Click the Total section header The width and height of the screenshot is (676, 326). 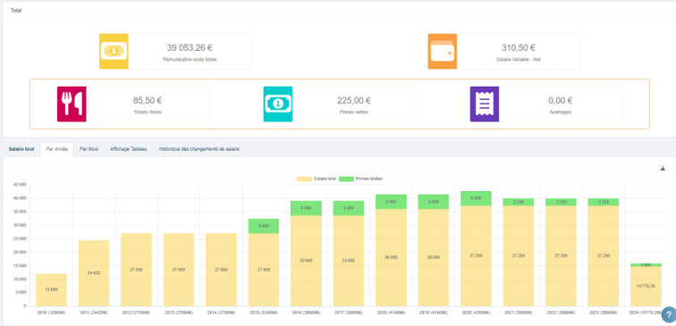[x=16, y=11]
